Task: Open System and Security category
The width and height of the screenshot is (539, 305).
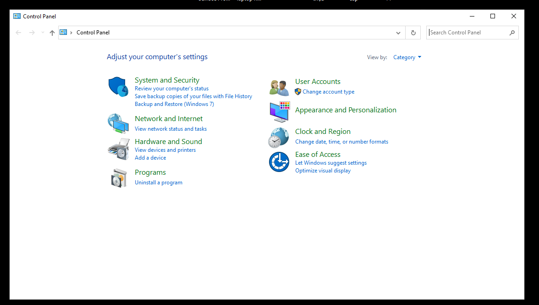Action: [x=167, y=80]
